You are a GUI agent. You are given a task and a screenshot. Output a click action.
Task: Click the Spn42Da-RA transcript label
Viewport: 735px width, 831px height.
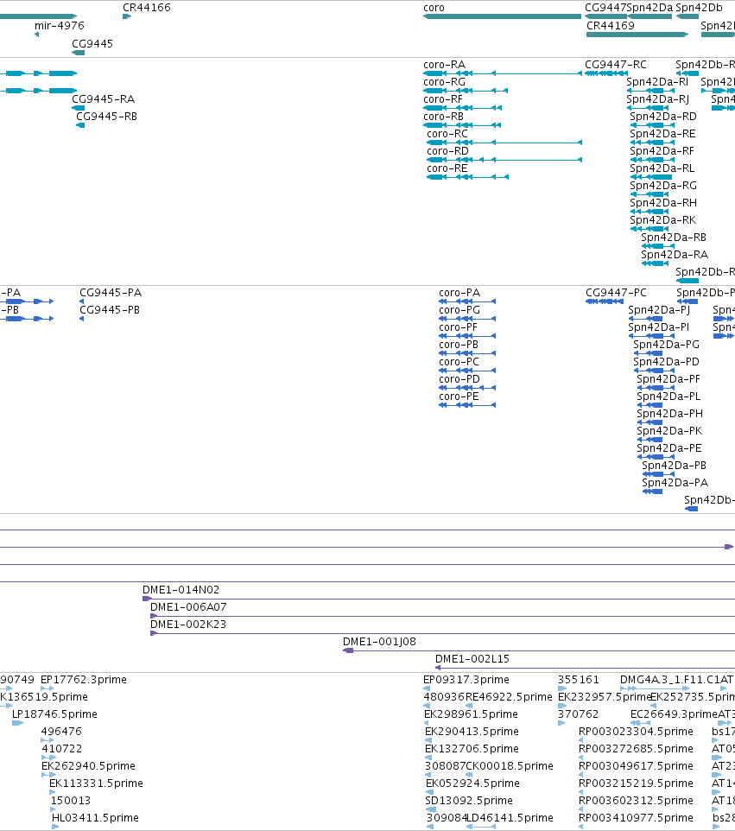(675, 254)
